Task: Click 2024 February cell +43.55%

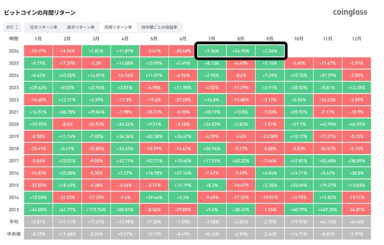Action: [67, 76]
